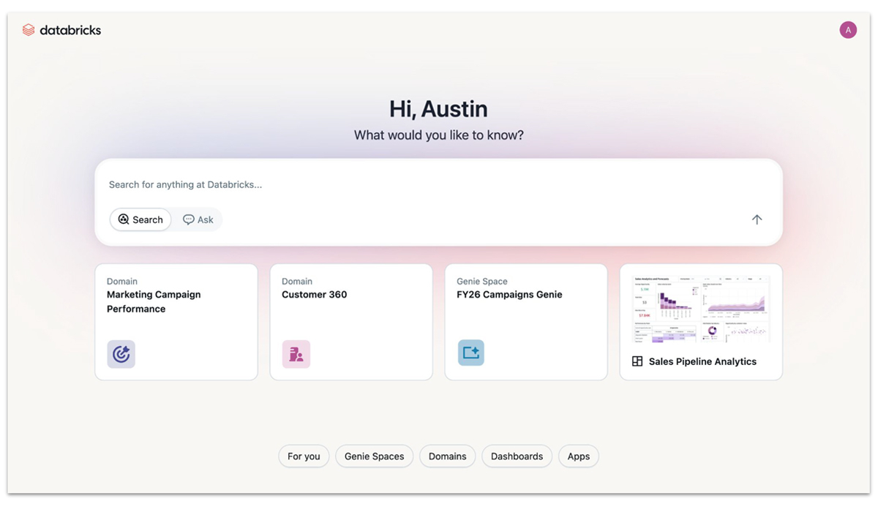
Task: Select the Search mode toggle
Action: (x=140, y=219)
